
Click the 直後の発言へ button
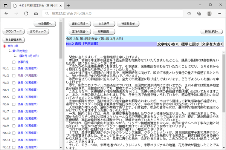(x=80, y=31)
